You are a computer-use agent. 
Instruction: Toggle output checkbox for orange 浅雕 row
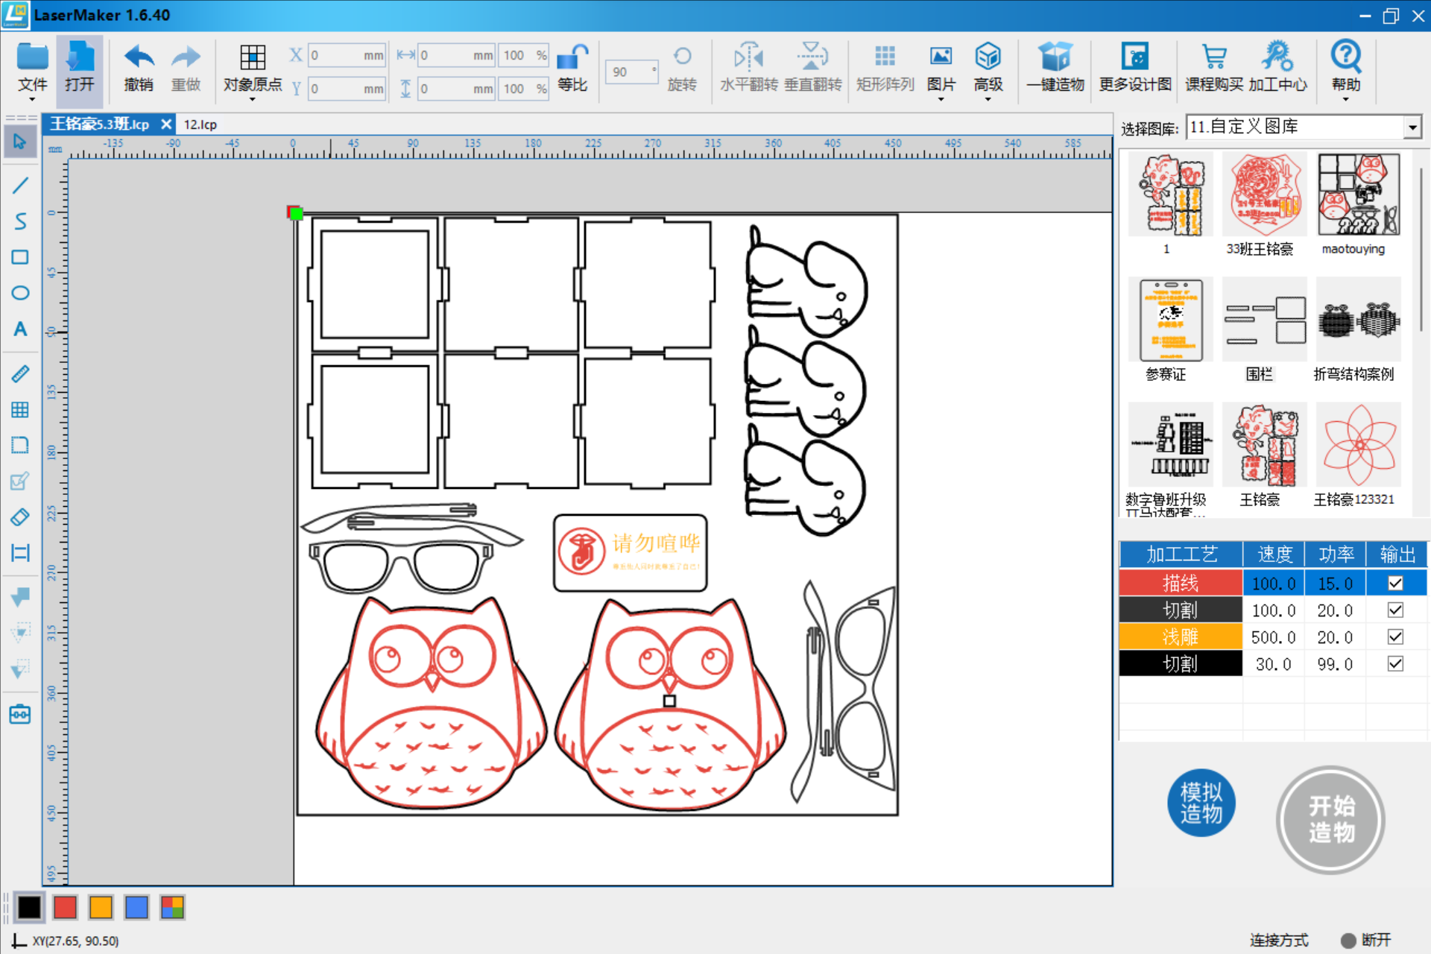pos(1395,637)
